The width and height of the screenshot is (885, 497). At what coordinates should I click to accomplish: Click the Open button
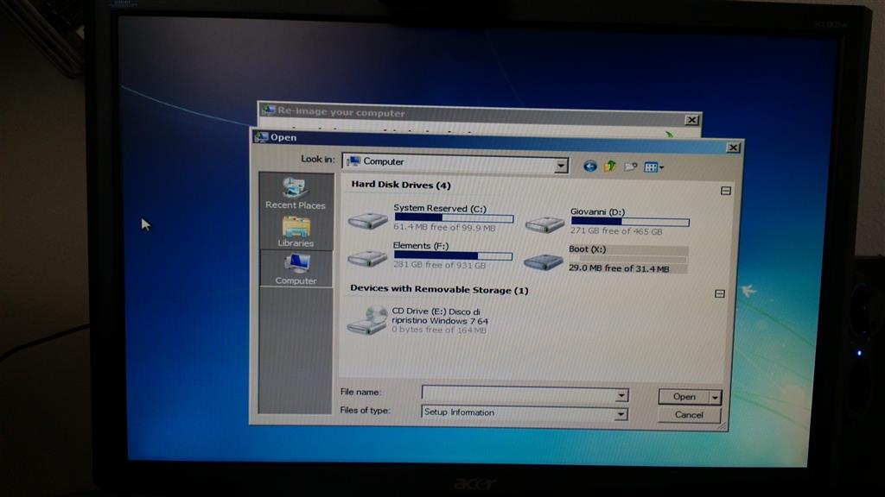684,397
